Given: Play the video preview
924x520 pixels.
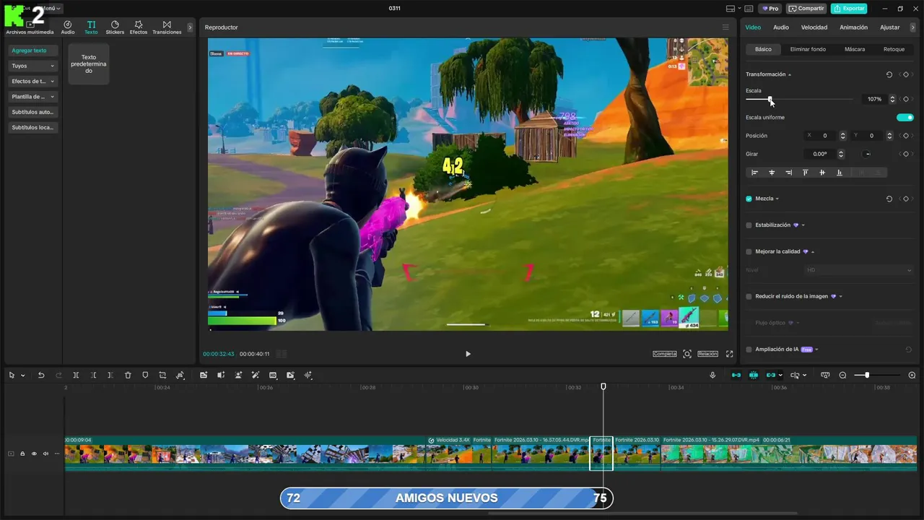Looking at the screenshot, I should (x=468, y=354).
